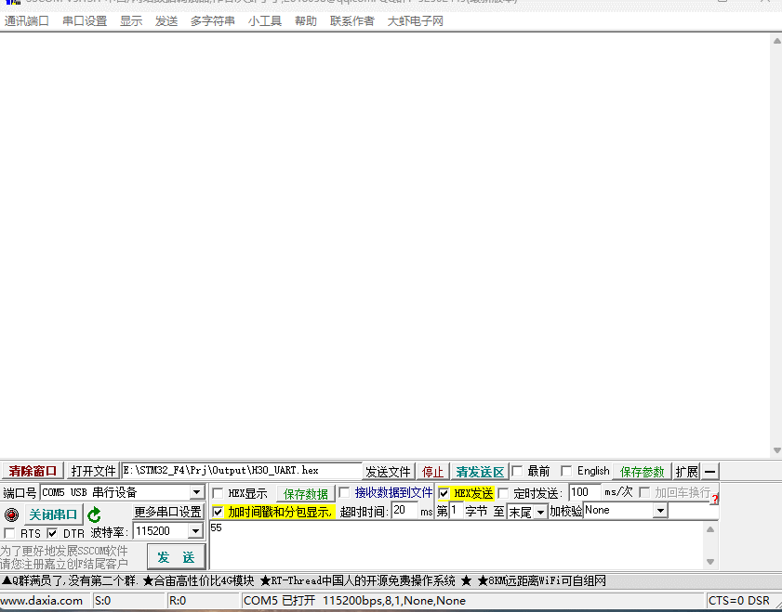Toggle the 最前 checkbox

pos(517,471)
